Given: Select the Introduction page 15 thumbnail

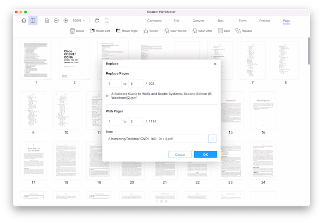Looking at the screenshot, I should pyautogui.click(x=232, y=111).
